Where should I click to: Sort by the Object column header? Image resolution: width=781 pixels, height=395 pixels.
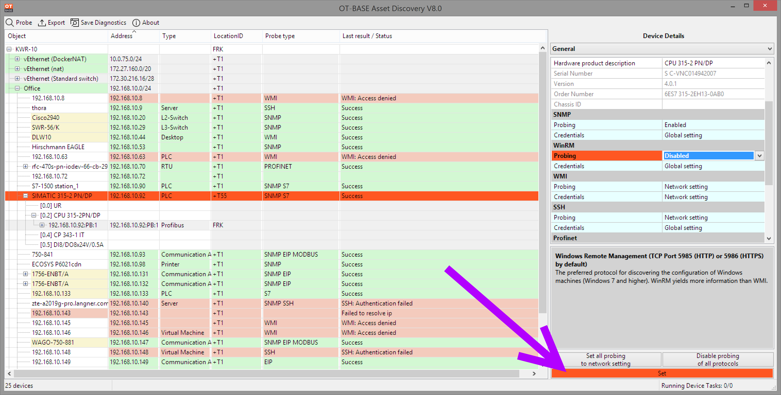56,36
